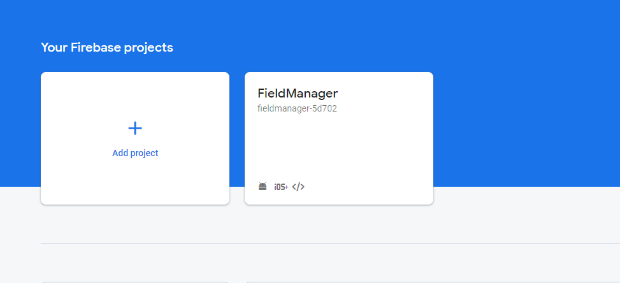Select the iOS+ platform icon
Image resolution: width=620 pixels, height=283 pixels.
click(281, 187)
